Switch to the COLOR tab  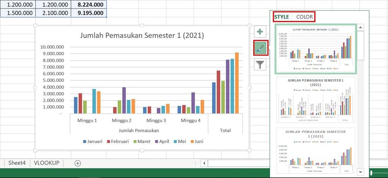[304, 17]
